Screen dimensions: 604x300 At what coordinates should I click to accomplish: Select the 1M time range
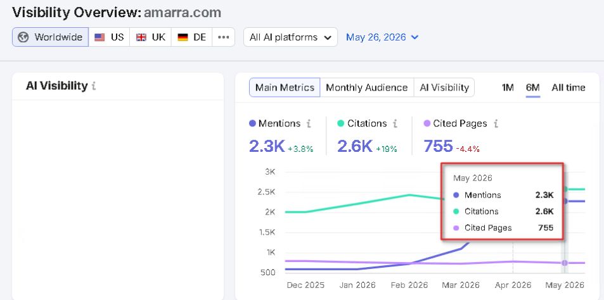click(508, 88)
